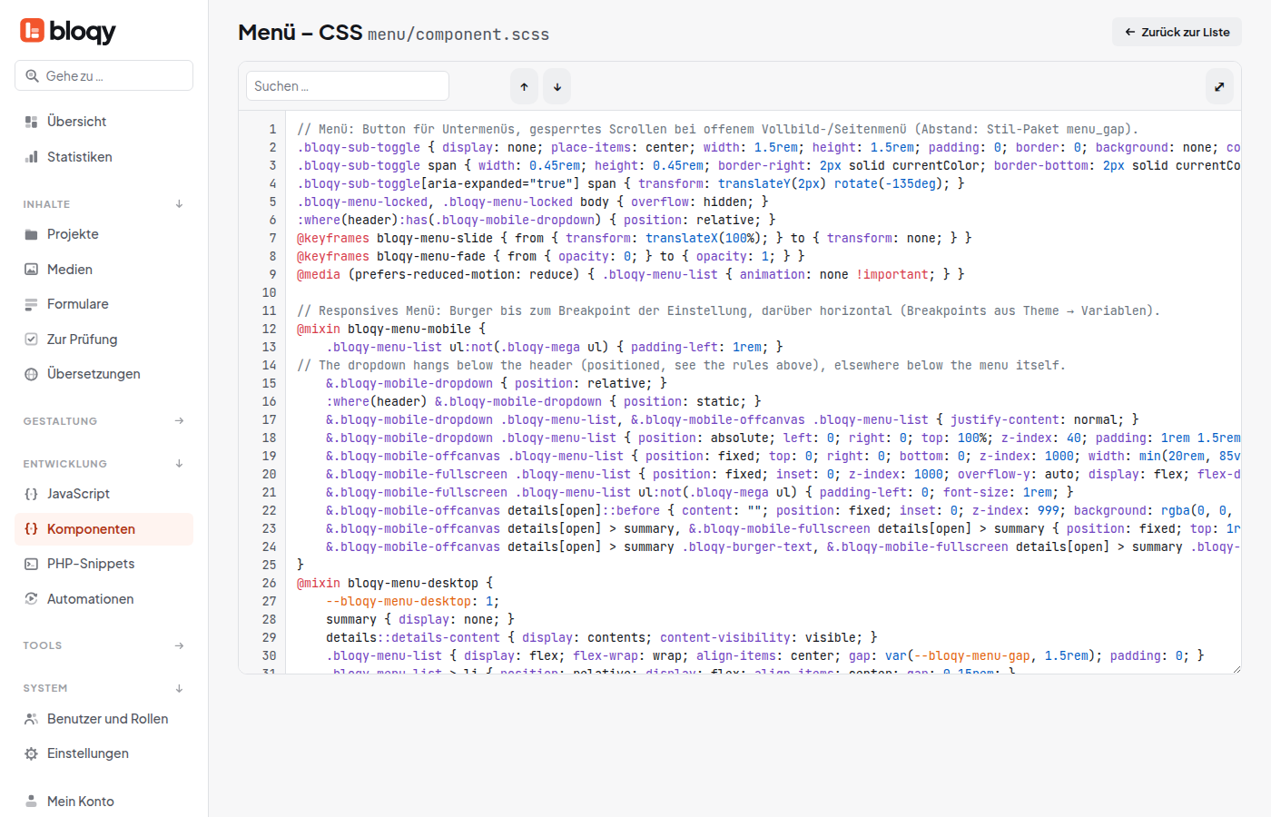Open the Übersetzungen link

(103, 374)
